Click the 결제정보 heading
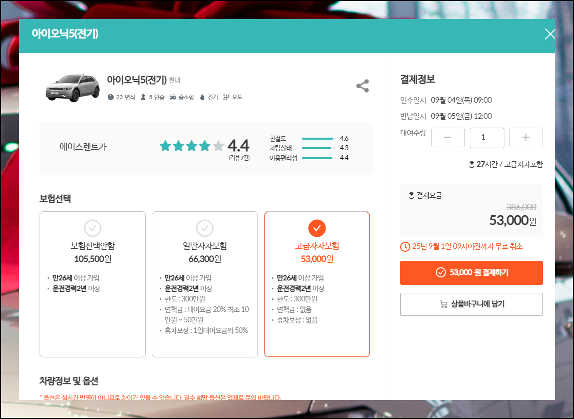Viewport: 574px width, 419px height. click(x=417, y=79)
